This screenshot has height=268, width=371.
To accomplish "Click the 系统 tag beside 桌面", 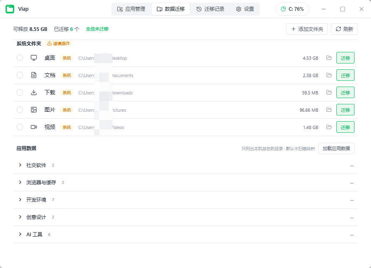I will point(67,58).
